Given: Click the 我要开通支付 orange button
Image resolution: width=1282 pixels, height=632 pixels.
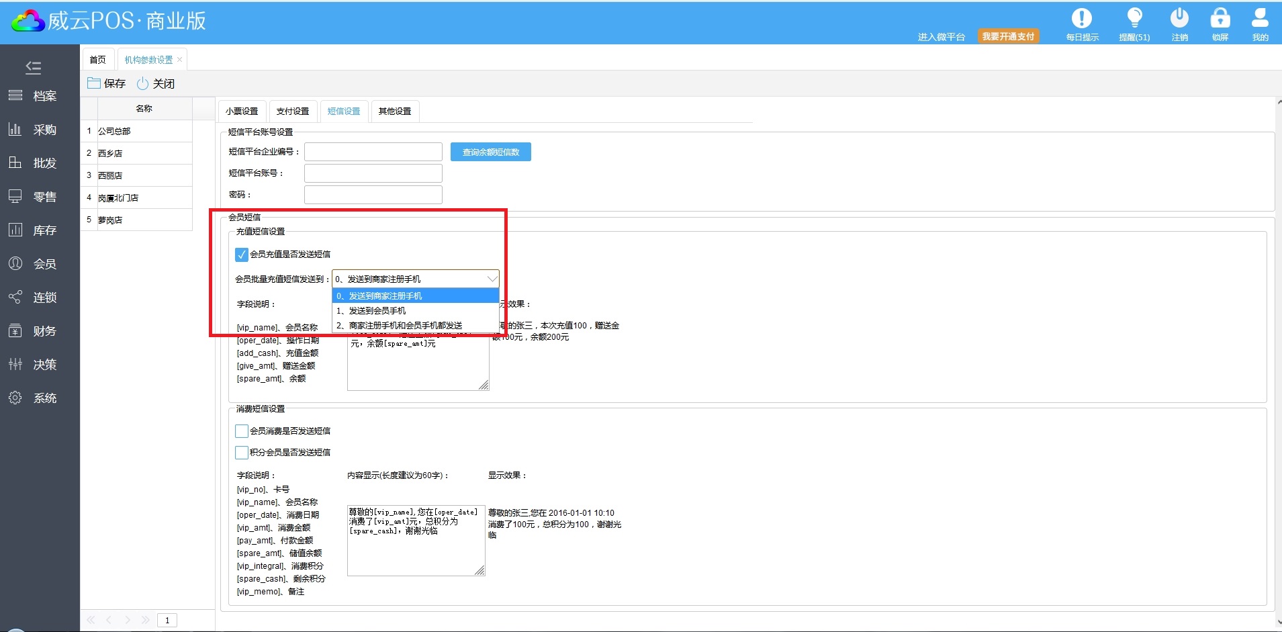Looking at the screenshot, I should tap(1008, 36).
